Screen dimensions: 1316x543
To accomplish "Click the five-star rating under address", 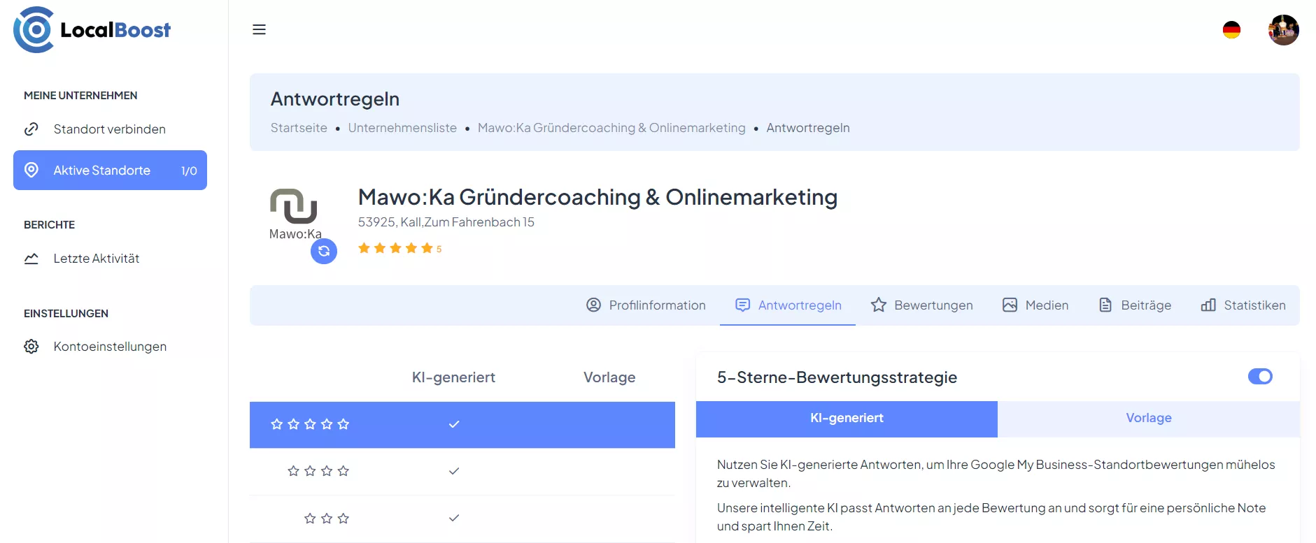I will 399,248.
